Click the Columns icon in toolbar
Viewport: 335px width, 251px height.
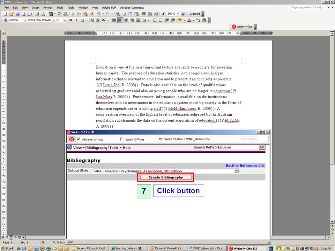[x=144, y=14]
